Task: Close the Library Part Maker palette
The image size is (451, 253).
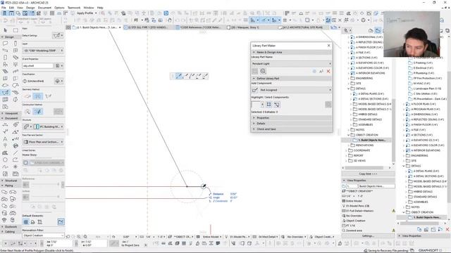Action: tap(329, 46)
